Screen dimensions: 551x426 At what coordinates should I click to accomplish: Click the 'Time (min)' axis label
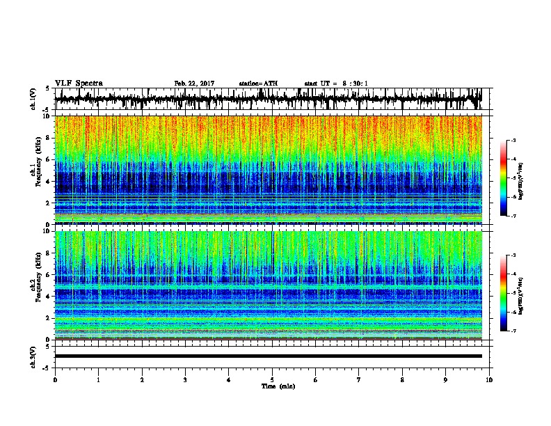click(278, 386)
